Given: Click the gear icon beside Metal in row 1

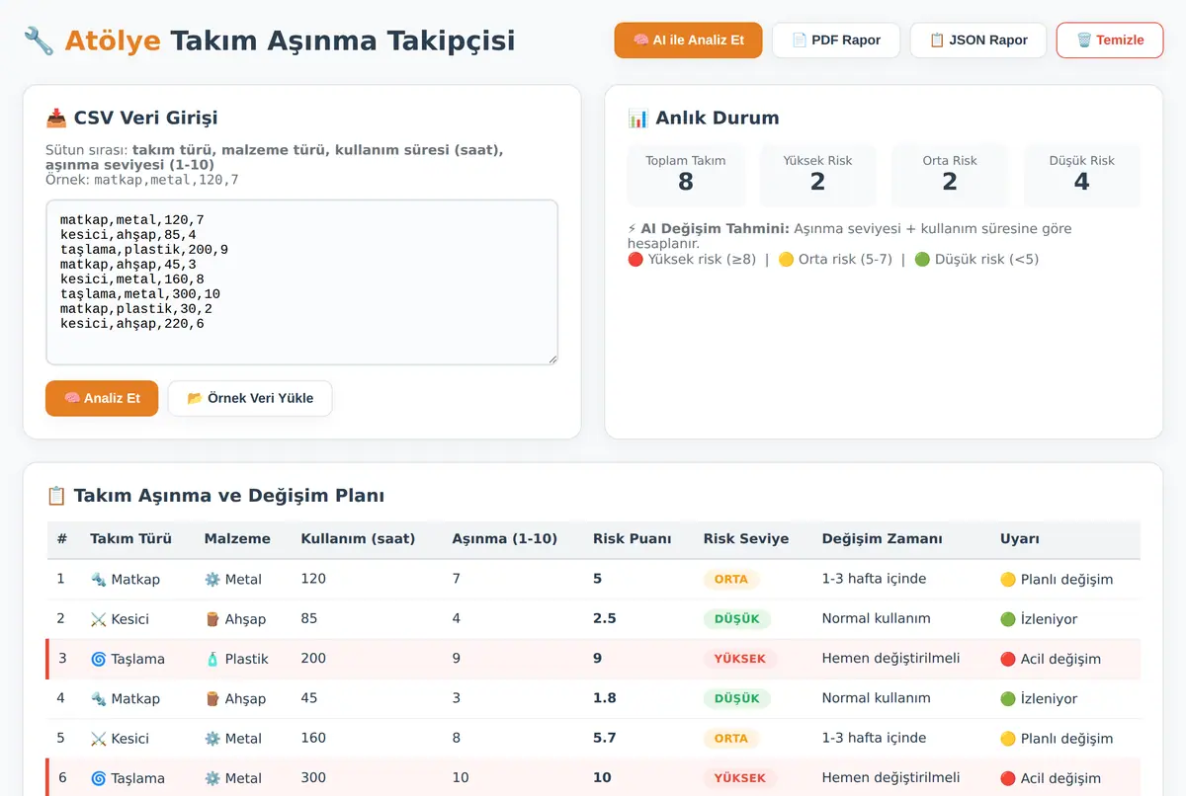Looking at the screenshot, I should (212, 580).
